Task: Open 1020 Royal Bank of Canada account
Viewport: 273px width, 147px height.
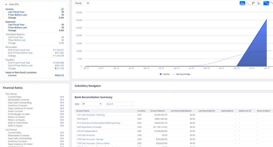Action: (x=89, y=127)
